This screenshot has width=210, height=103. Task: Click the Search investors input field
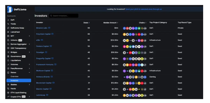click(64, 16)
